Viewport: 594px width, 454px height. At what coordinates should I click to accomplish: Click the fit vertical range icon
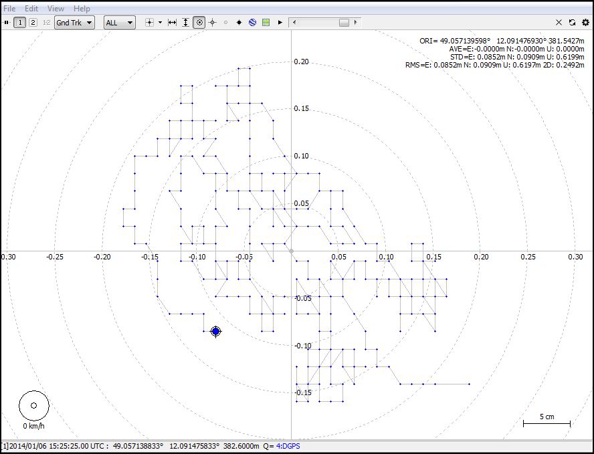click(185, 23)
